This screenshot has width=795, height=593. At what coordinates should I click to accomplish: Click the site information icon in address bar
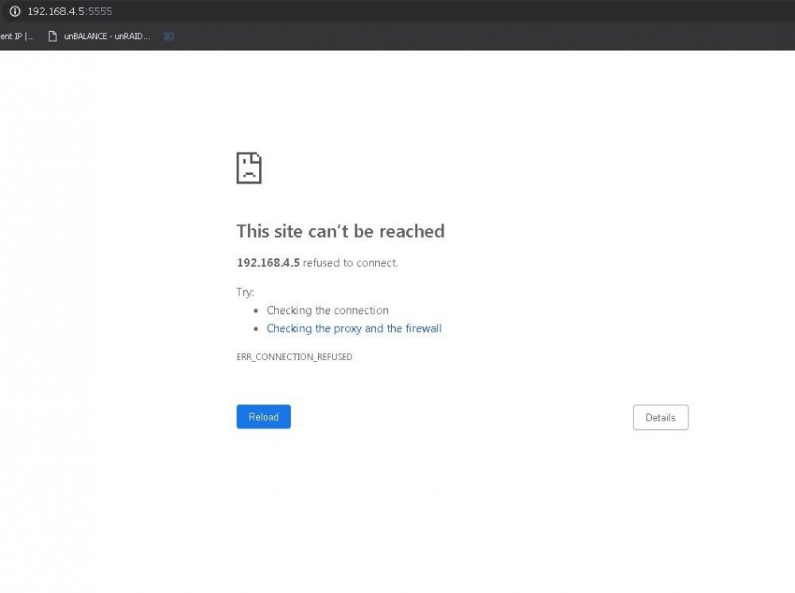click(14, 11)
